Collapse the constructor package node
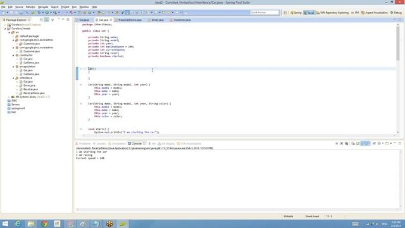Screen dimensions: 405x228 [x=13, y=55]
